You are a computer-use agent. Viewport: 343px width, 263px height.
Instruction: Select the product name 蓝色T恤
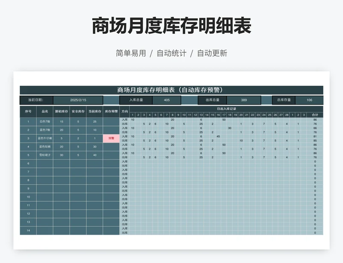[45, 130]
